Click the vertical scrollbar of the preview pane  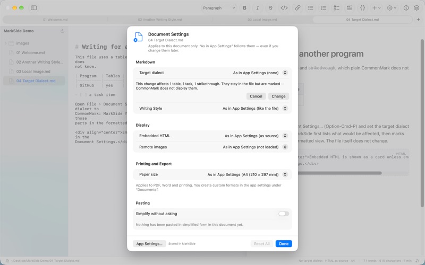[422, 123]
